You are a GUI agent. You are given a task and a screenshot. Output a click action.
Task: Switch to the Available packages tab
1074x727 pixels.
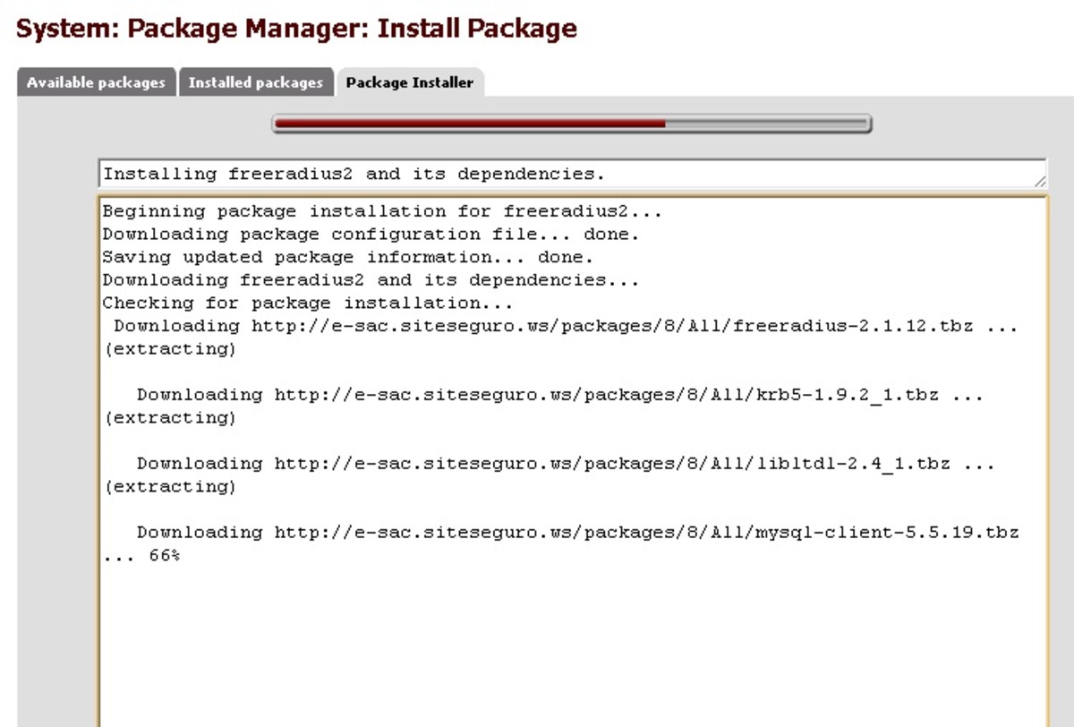tap(96, 82)
